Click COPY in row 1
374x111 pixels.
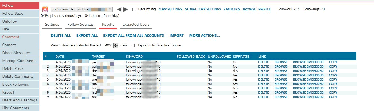point(333,62)
